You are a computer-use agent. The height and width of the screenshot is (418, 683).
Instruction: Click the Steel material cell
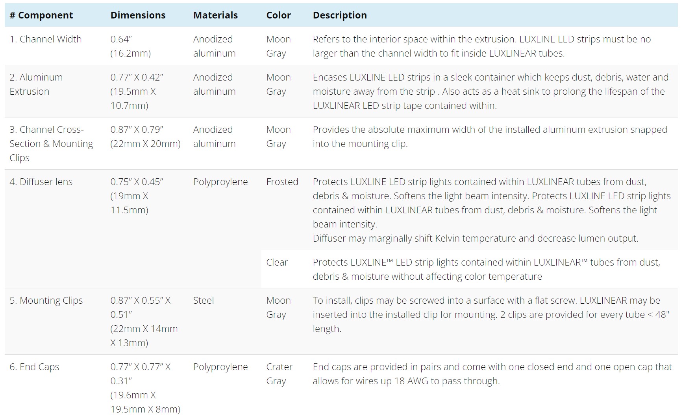(x=204, y=301)
